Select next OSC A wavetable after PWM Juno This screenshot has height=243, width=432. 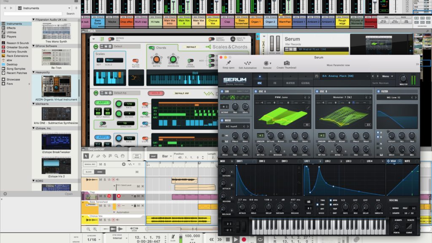click(309, 97)
